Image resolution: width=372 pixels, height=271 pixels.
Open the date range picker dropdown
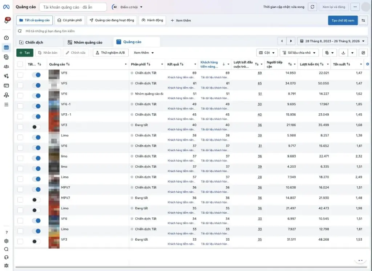coord(332,41)
